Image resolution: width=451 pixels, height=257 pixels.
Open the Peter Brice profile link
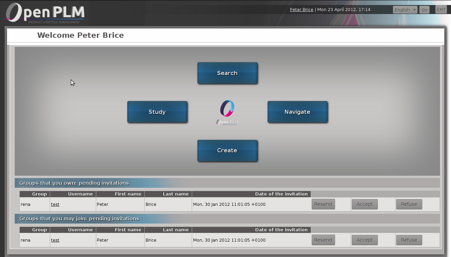301,9
